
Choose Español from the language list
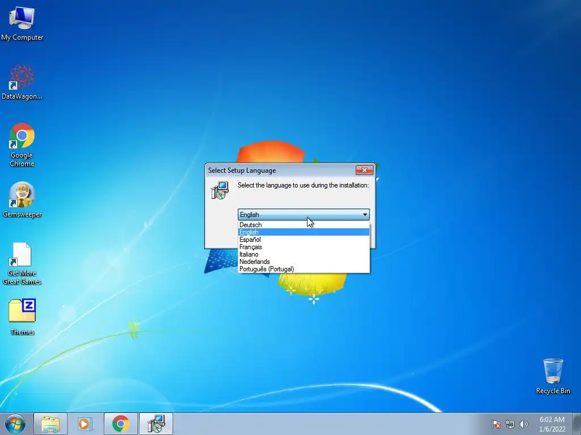pyautogui.click(x=304, y=240)
